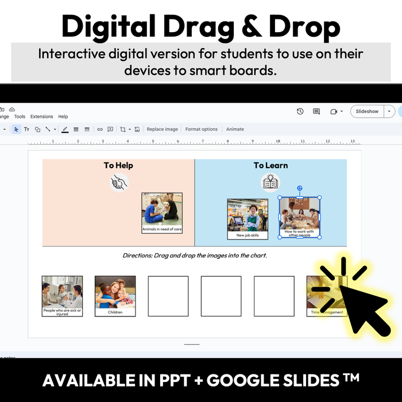The height and width of the screenshot is (402, 402).
Task: Open the crop mask shape dropdown
Action: (x=129, y=129)
